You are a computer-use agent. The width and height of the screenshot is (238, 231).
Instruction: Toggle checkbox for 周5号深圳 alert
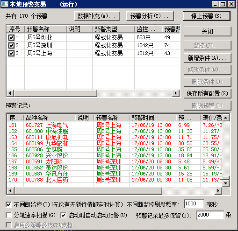click(x=11, y=45)
